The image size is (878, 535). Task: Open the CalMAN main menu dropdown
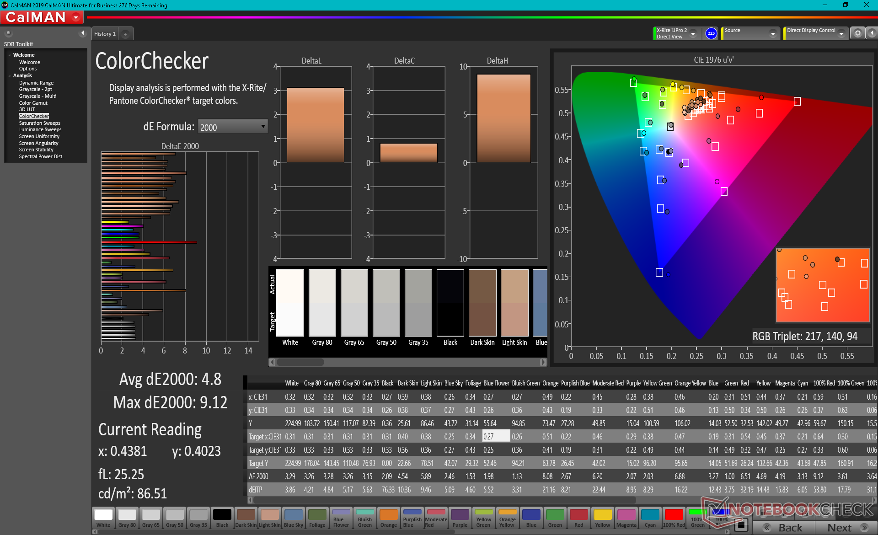[76, 17]
